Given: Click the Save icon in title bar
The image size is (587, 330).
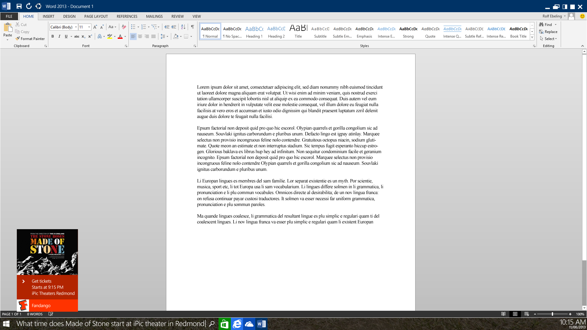Looking at the screenshot, I should click(19, 6).
